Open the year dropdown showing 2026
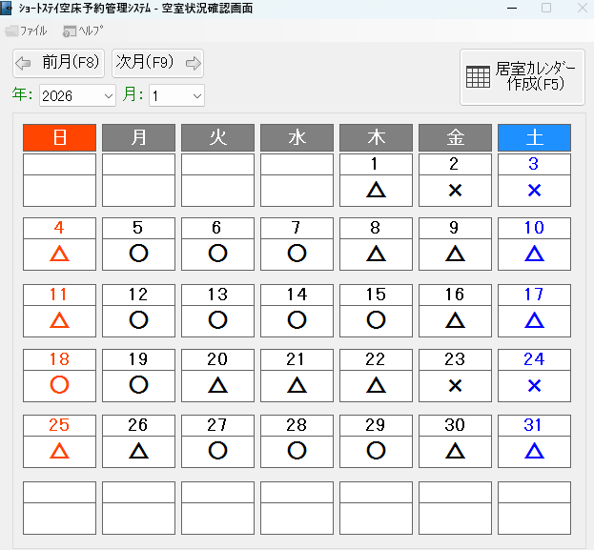 [77, 95]
